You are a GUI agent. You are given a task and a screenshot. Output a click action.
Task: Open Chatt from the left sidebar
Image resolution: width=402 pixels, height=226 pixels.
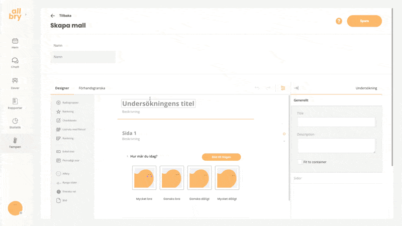[15, 62]
